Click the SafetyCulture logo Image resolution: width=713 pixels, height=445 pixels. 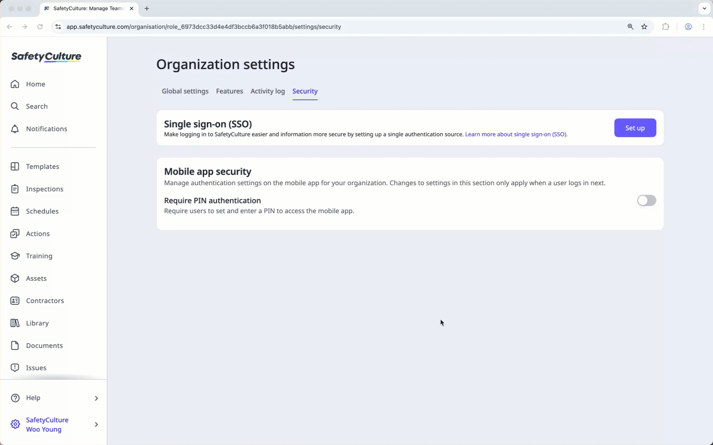point(46,57)
